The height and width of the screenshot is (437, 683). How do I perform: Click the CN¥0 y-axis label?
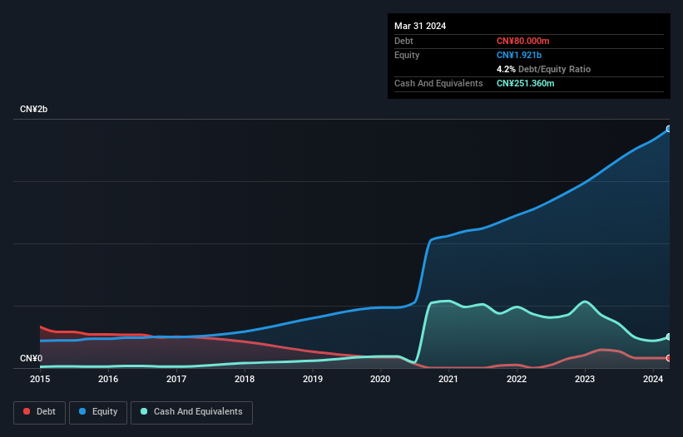tap(31, 358)
